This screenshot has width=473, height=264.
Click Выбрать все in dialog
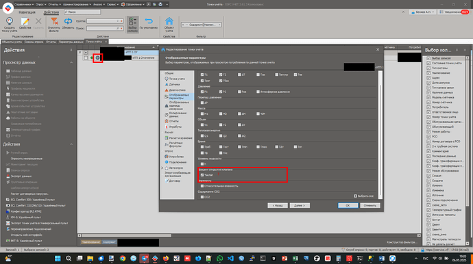(x=363, y=196)
